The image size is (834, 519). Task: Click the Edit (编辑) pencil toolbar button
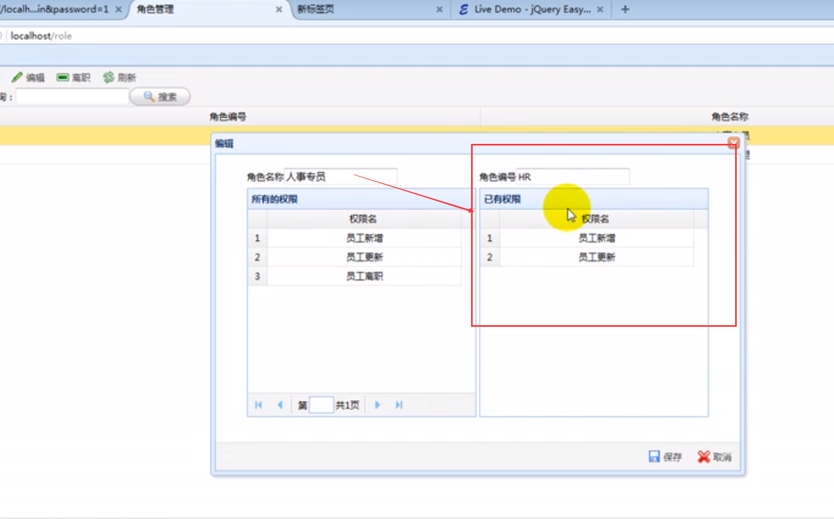coord(28,78)
